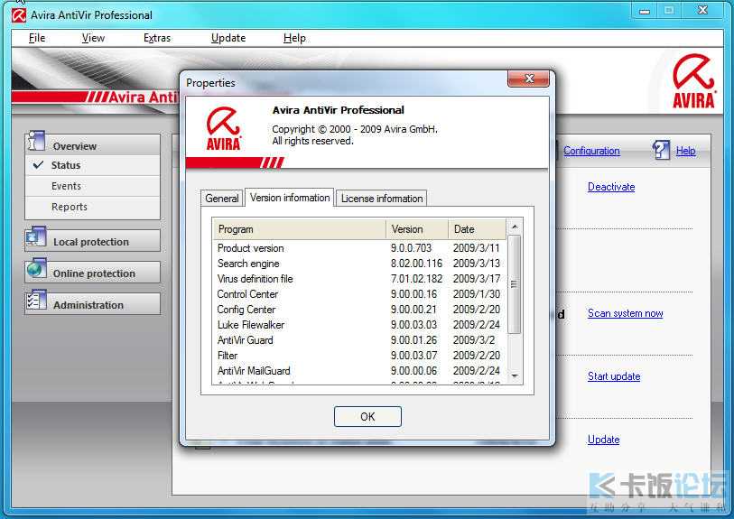Maximize the Avira AntiVir main window

[669, 10]
